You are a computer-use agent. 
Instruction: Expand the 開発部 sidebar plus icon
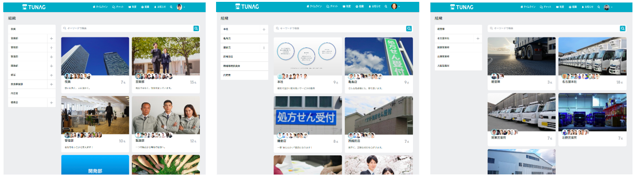(x=51, y=66)
